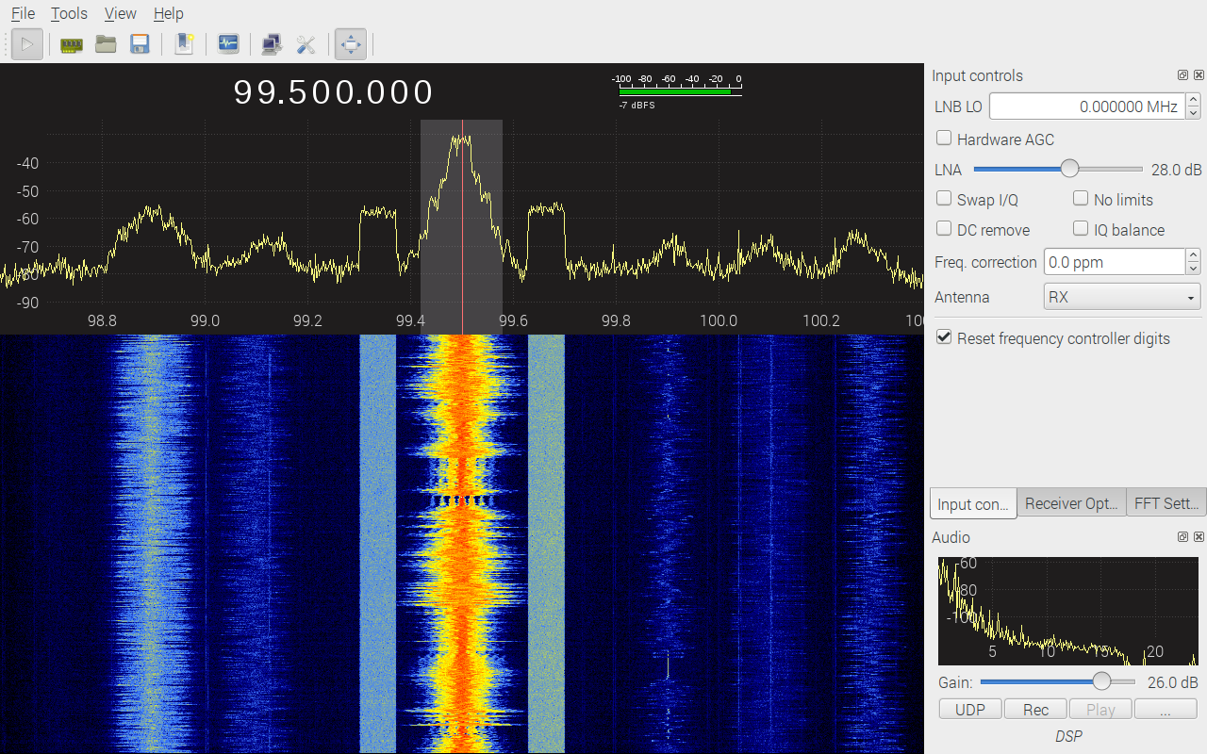Click the load settings folder icon
The image size is (1207, 754).
(x=106, y=44)
